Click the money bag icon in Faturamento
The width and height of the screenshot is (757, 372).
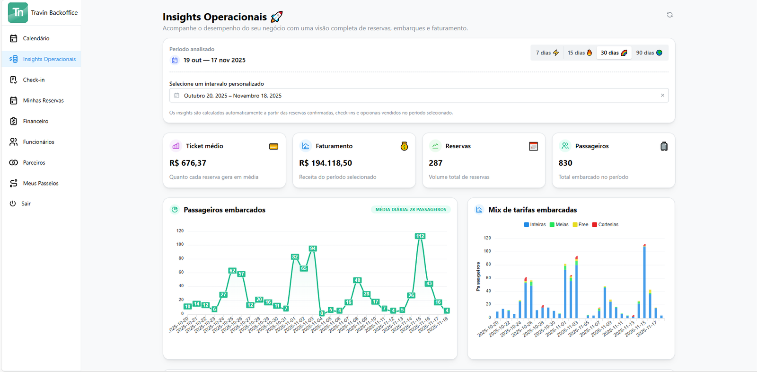[x=404, y=146]
